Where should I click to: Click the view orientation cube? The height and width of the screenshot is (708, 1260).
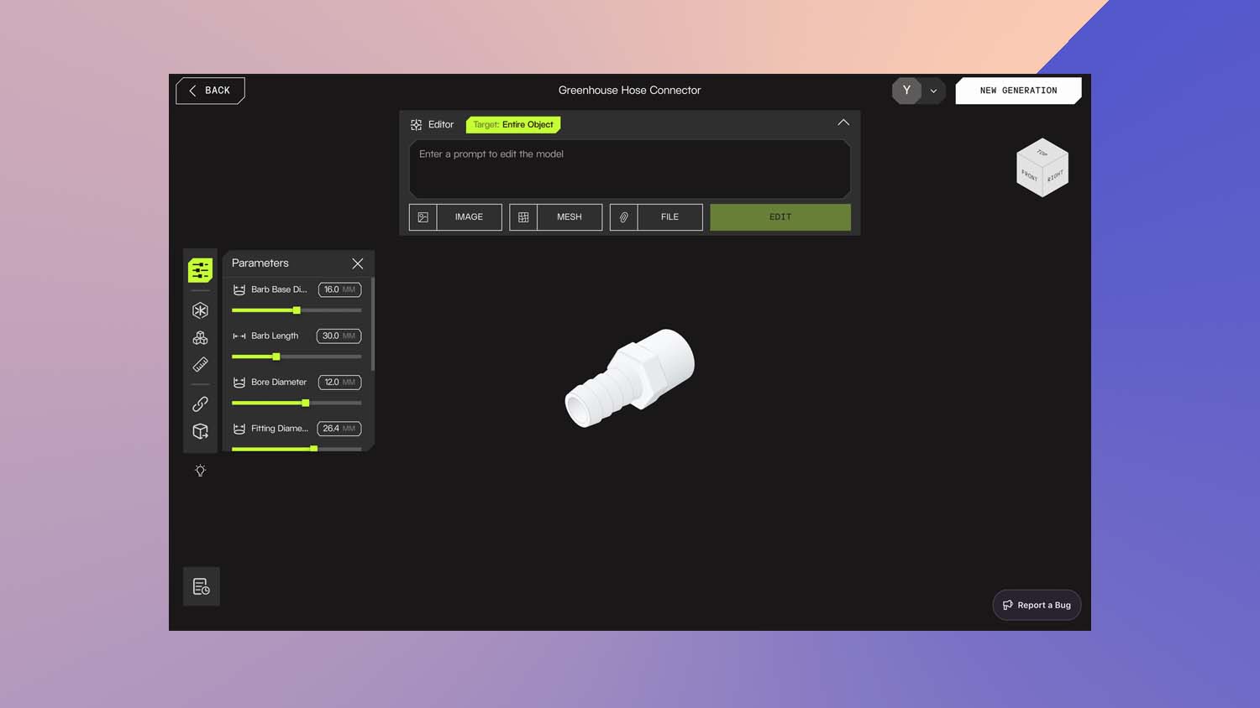click(1042, 168)
